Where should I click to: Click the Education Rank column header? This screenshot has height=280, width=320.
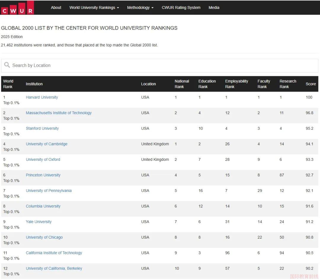point(207,84)
